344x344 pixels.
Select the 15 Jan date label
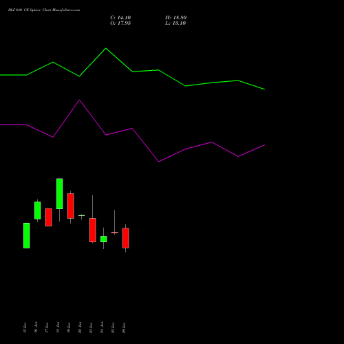[25, 327]
